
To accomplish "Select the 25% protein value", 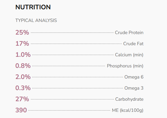I will click(22, 33).
